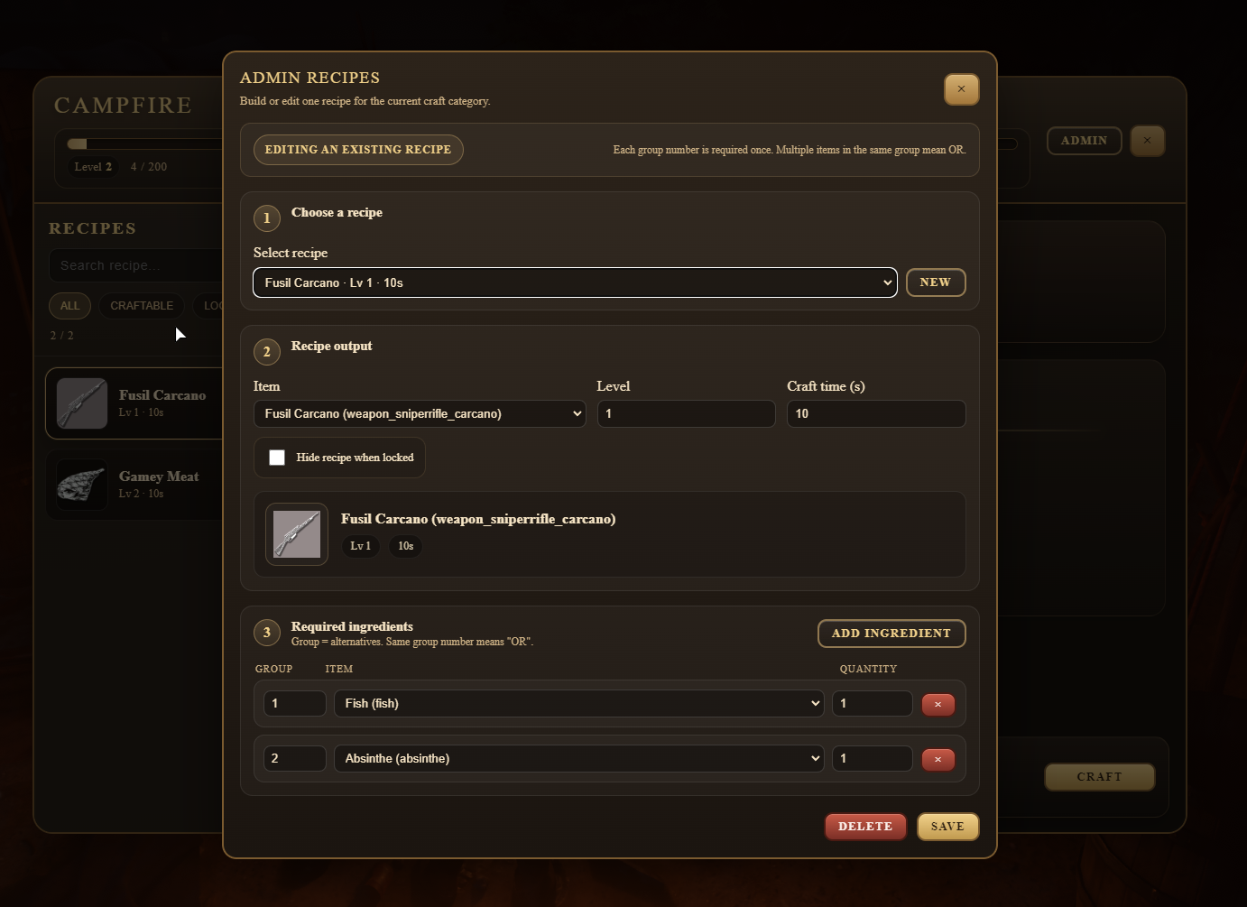
Task: Focus the recipe Level input field
Action: [x=686, y=413]
